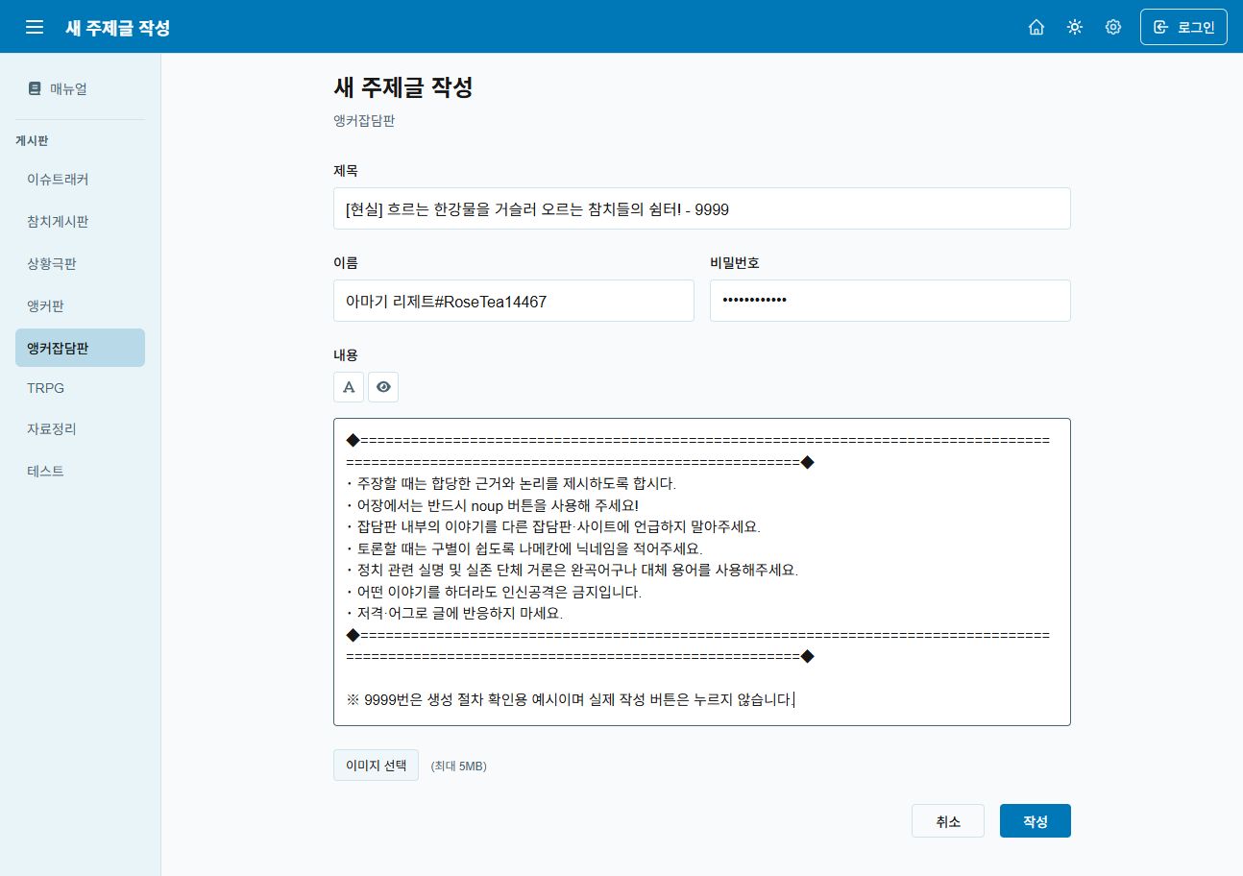The image size is (1243, 876).
Task: Open 앵커판 board in sidebar
Action: pos(80,306)
